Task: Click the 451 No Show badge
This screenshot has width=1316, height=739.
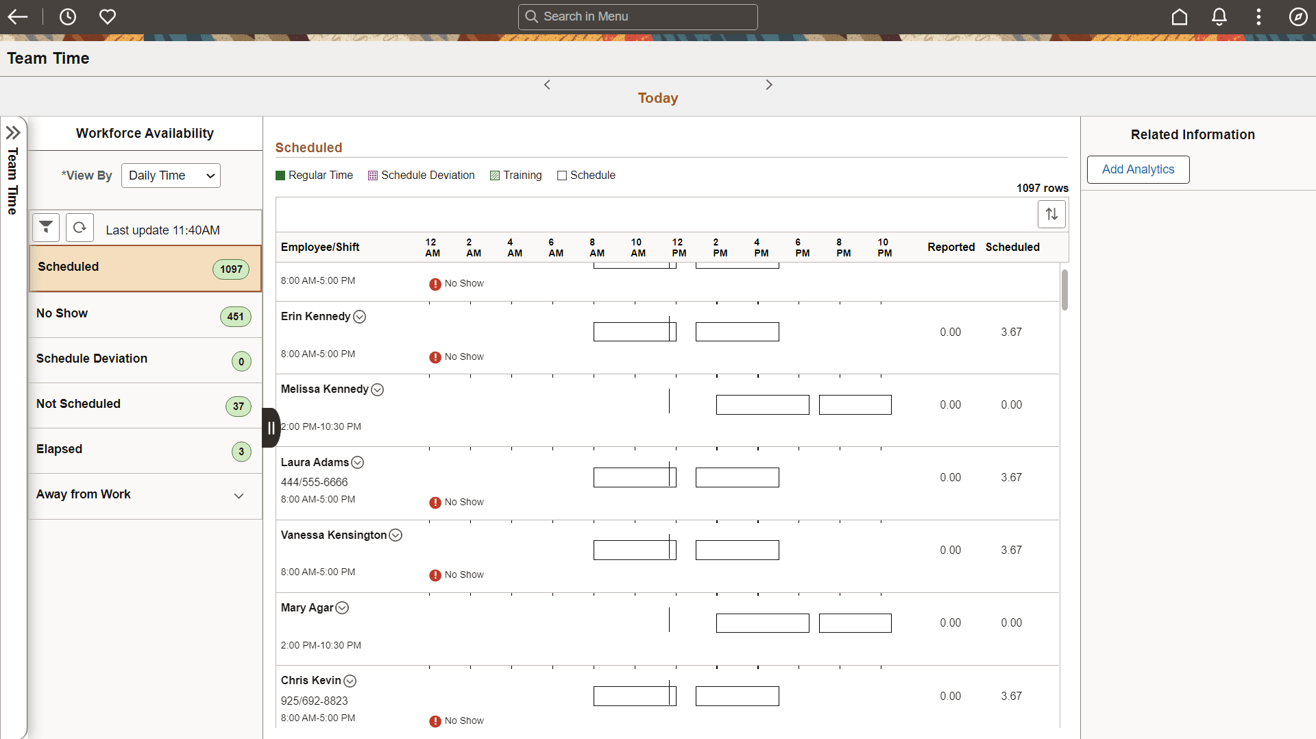Action: 235,317
